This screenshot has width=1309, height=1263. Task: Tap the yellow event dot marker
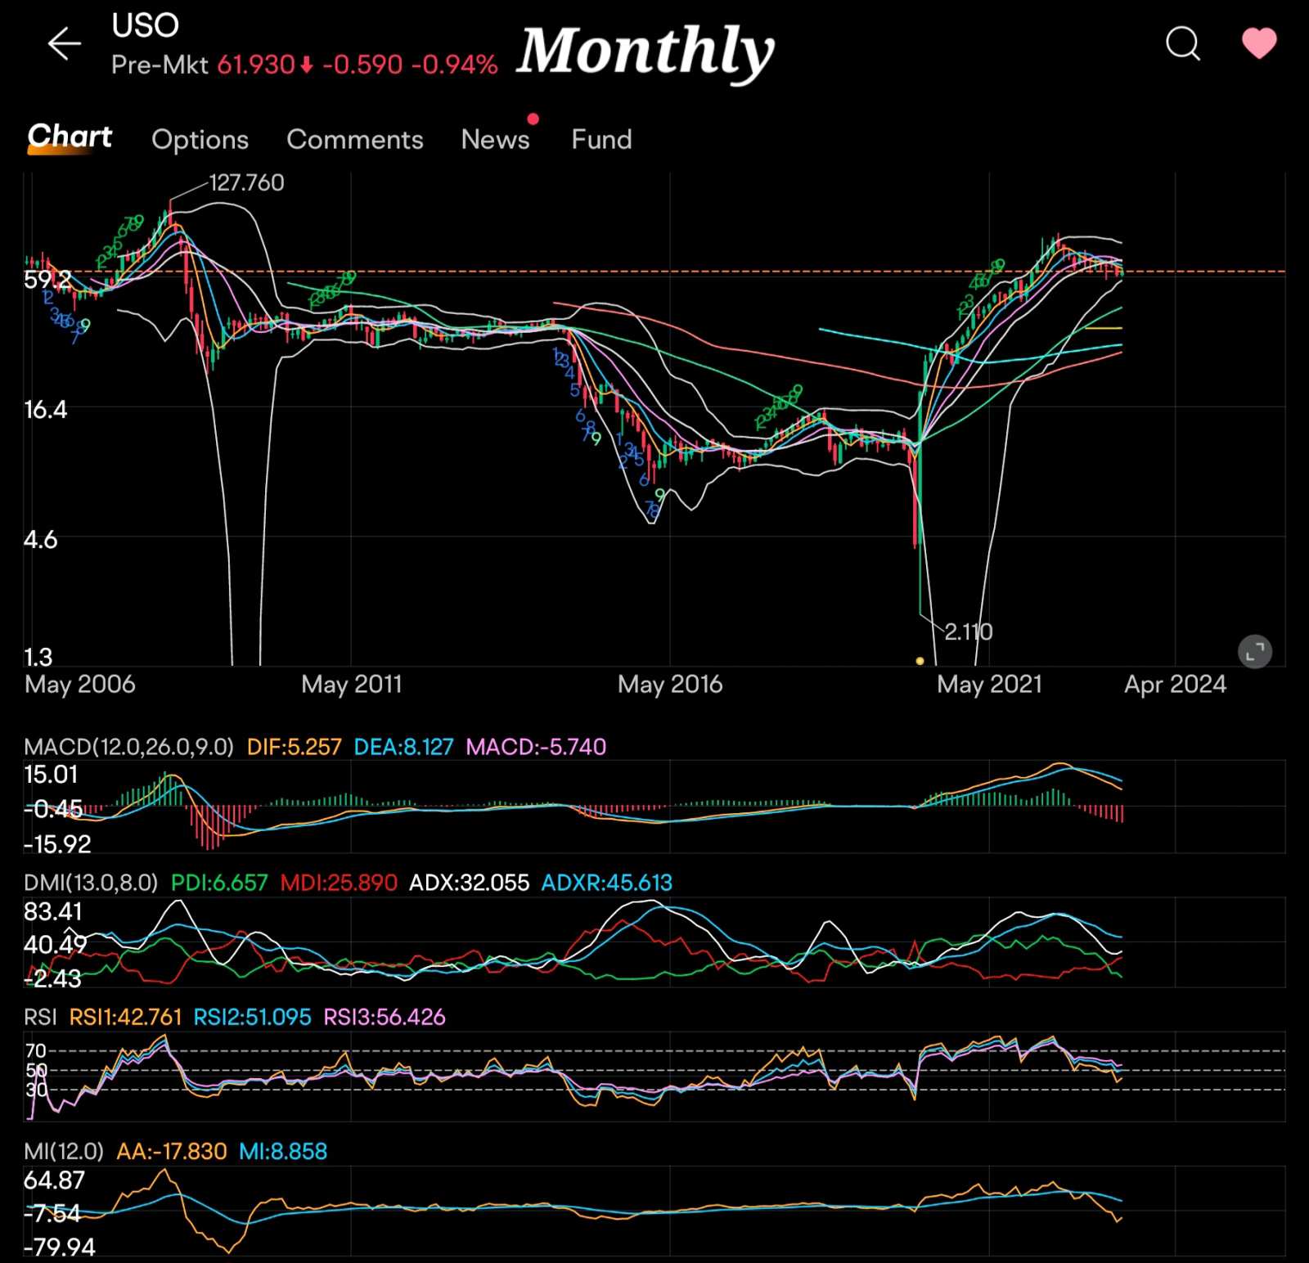point(920,661)
